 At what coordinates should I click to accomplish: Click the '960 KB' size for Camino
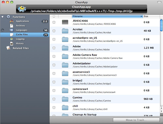(148, 99)
